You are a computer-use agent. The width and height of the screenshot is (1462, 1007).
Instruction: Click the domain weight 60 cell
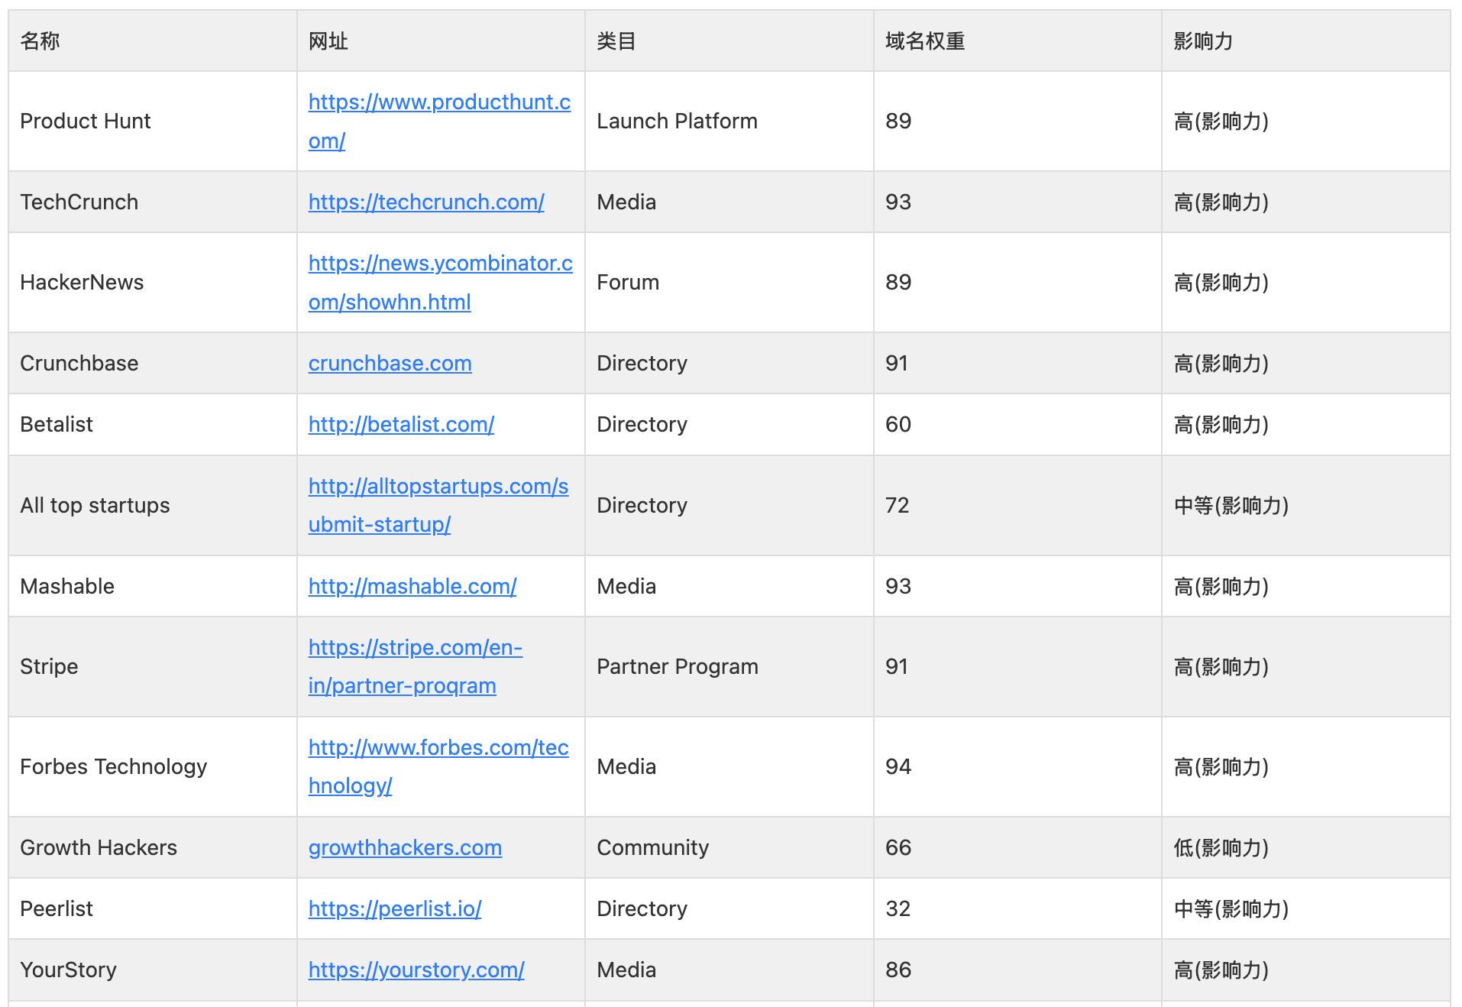[1017, 424]
